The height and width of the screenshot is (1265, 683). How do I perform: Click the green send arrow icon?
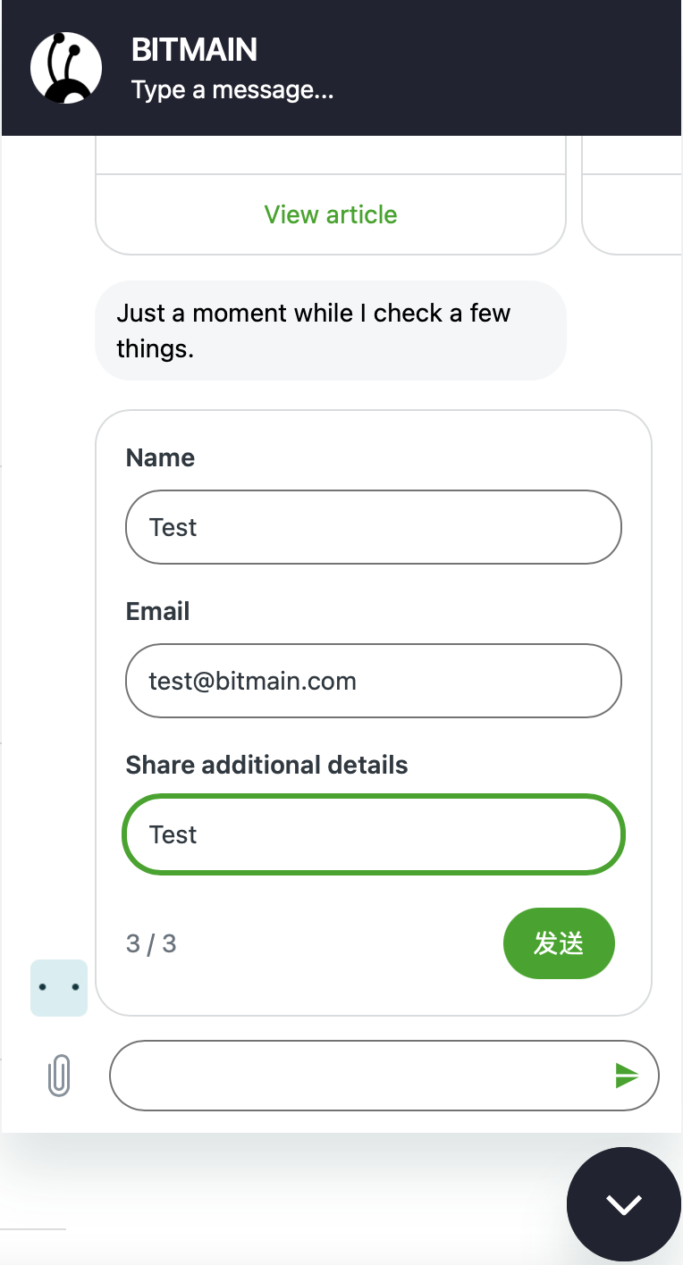[627, 1077]
